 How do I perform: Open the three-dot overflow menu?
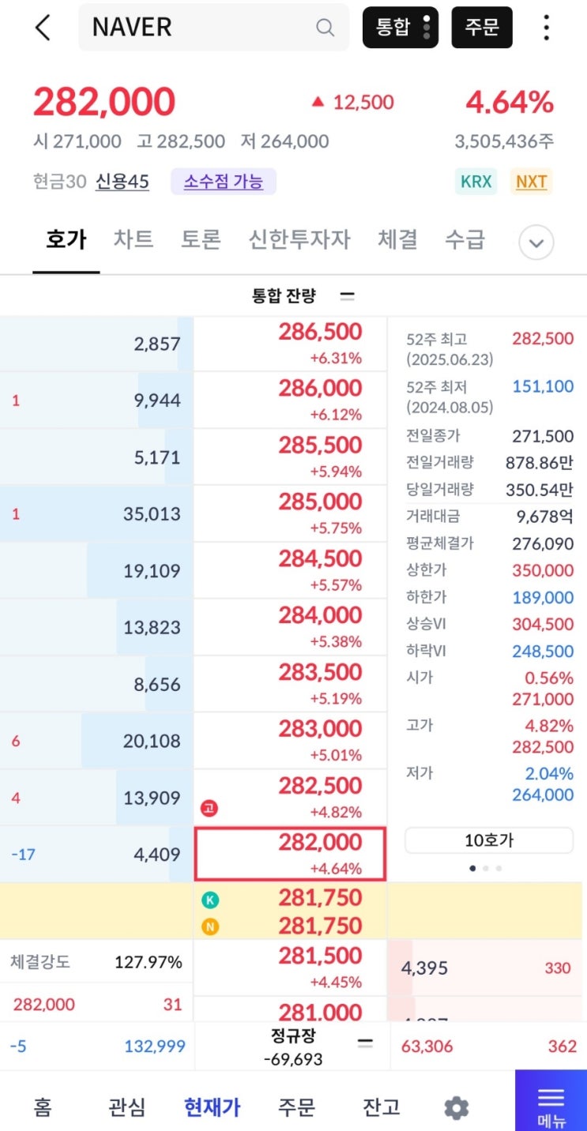click(x=546, y=28)
